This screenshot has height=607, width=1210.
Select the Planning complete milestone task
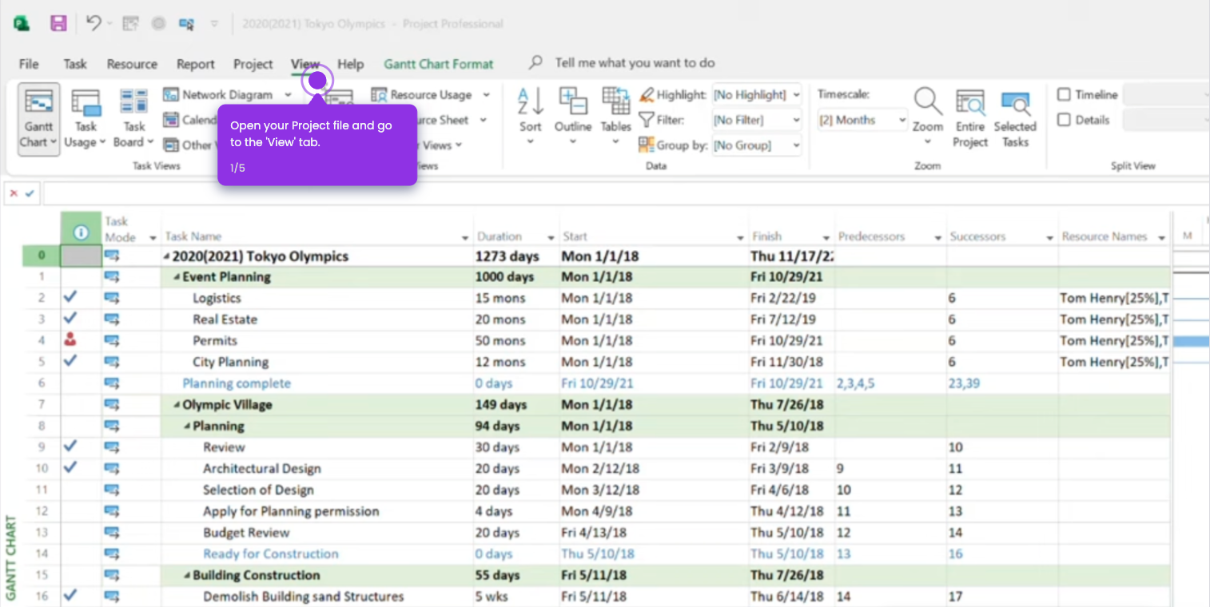[x=237, y=383]
